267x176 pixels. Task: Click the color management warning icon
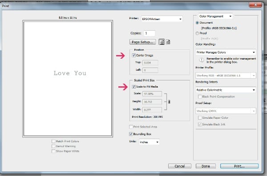[202, 60]
